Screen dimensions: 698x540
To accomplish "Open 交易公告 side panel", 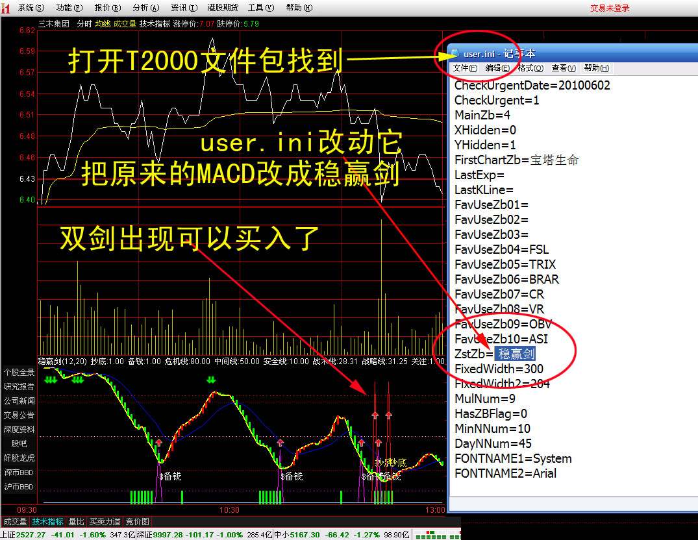I will 19,415.
